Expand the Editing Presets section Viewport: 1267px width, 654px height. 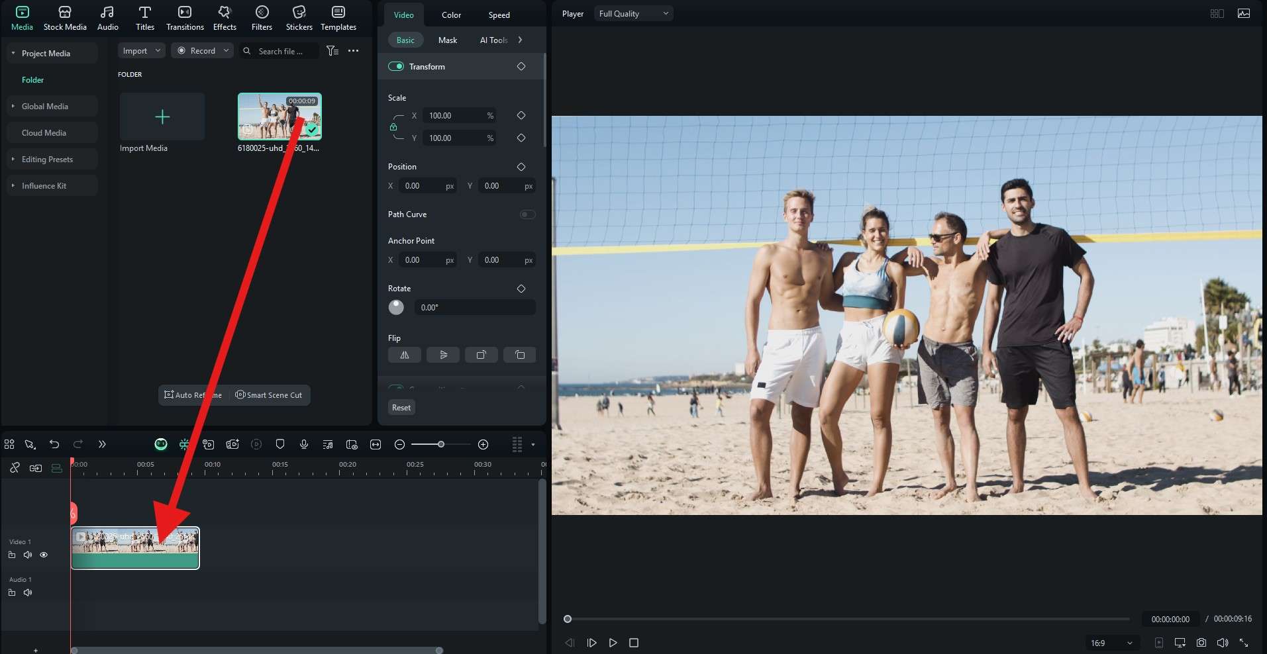click(13, 159)
